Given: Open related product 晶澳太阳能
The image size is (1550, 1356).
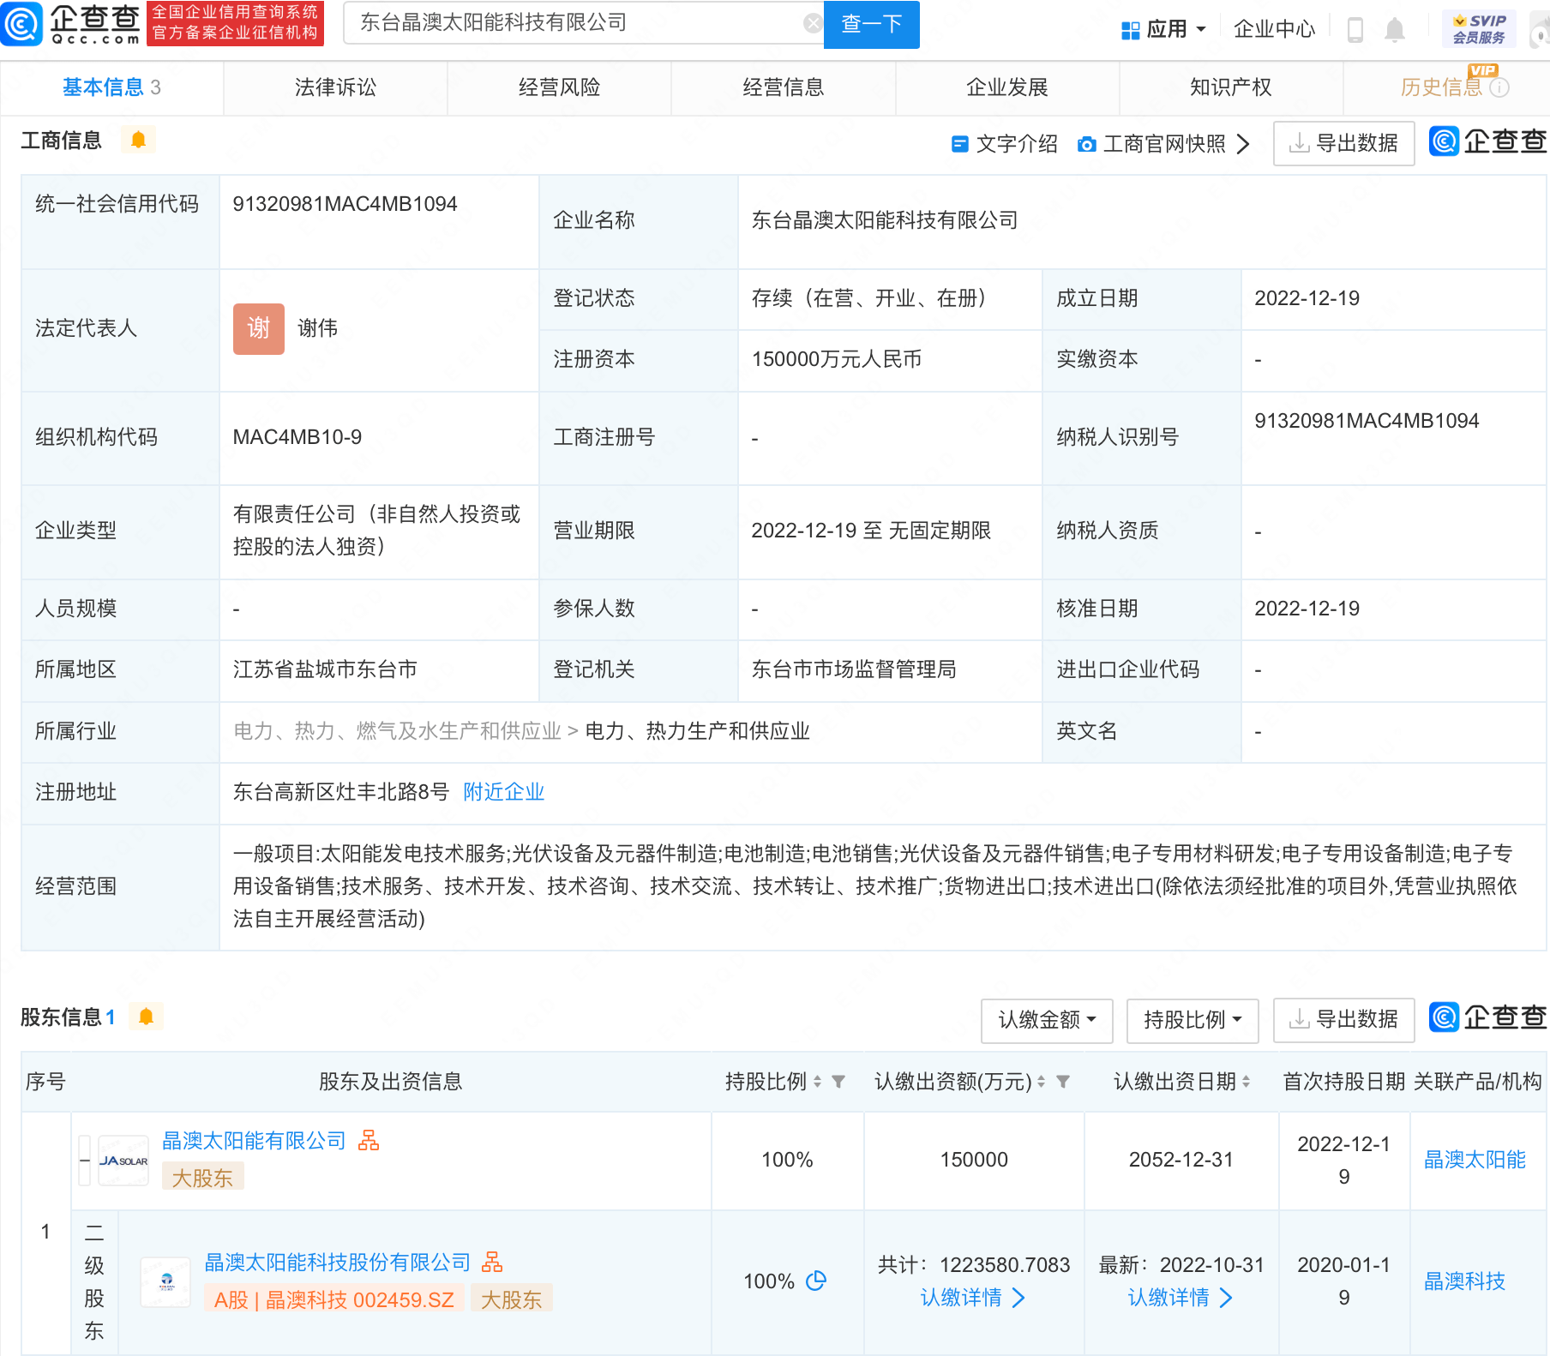Looking at the screenshot, I should tap(1475, 1161).
